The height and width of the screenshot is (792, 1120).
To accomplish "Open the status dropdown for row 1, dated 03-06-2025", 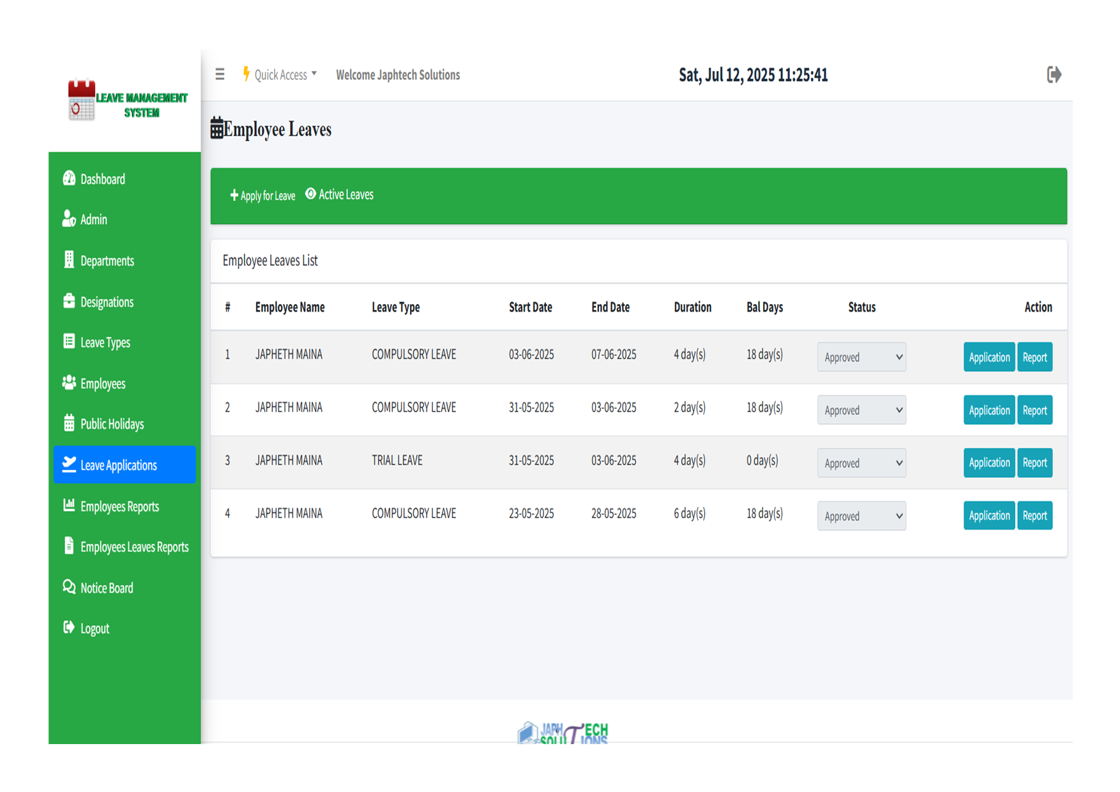I will [861, 357].
